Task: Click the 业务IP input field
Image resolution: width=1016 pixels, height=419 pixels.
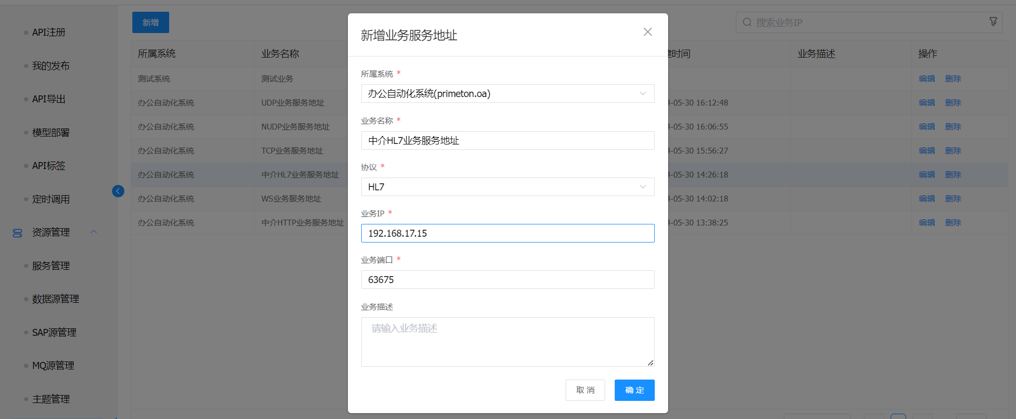Action: 507,233
